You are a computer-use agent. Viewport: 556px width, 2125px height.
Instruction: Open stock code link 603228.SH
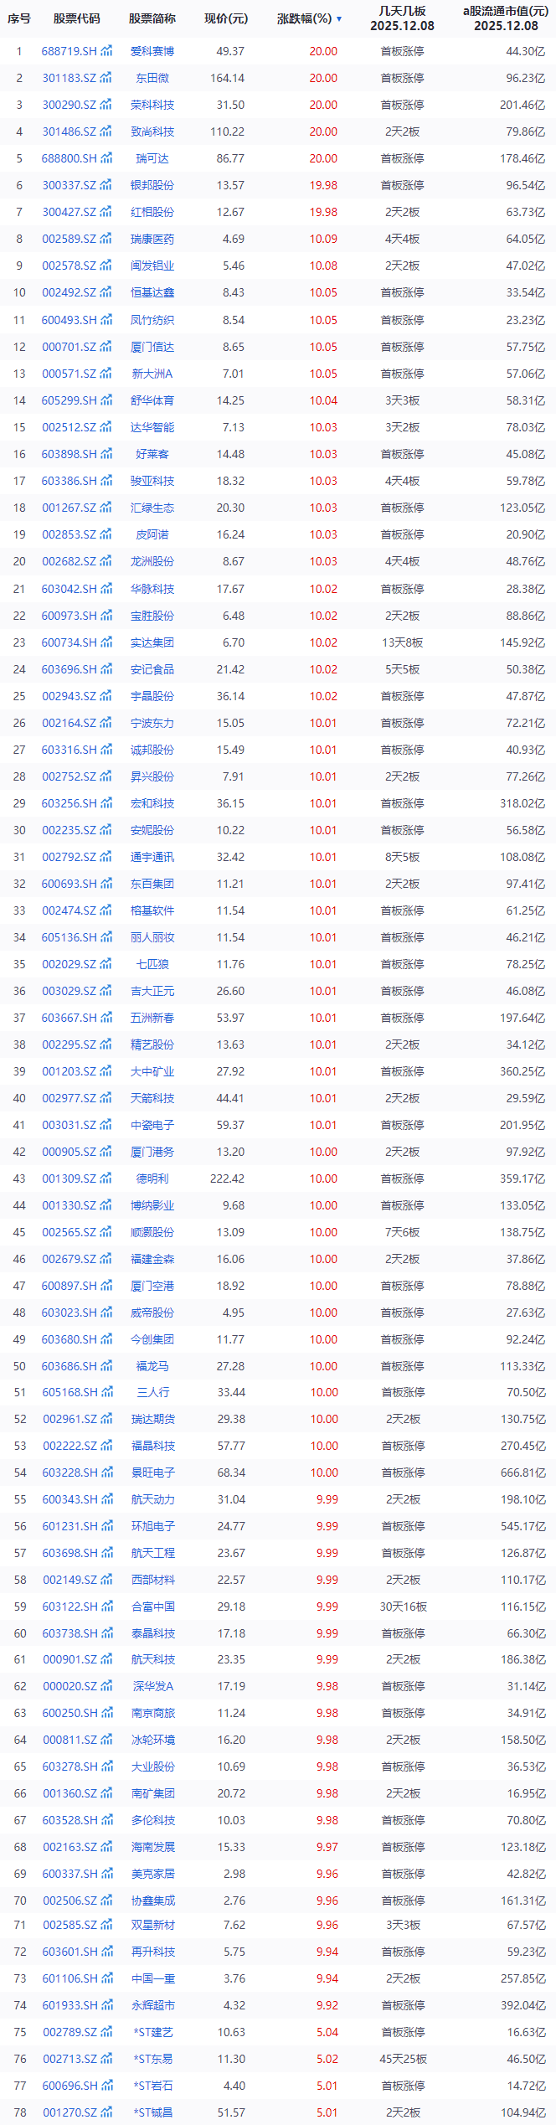click(70, 1473)
